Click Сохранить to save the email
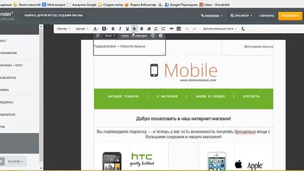The height and width of the screenshot is (171, 304). (x=266, y=16)
